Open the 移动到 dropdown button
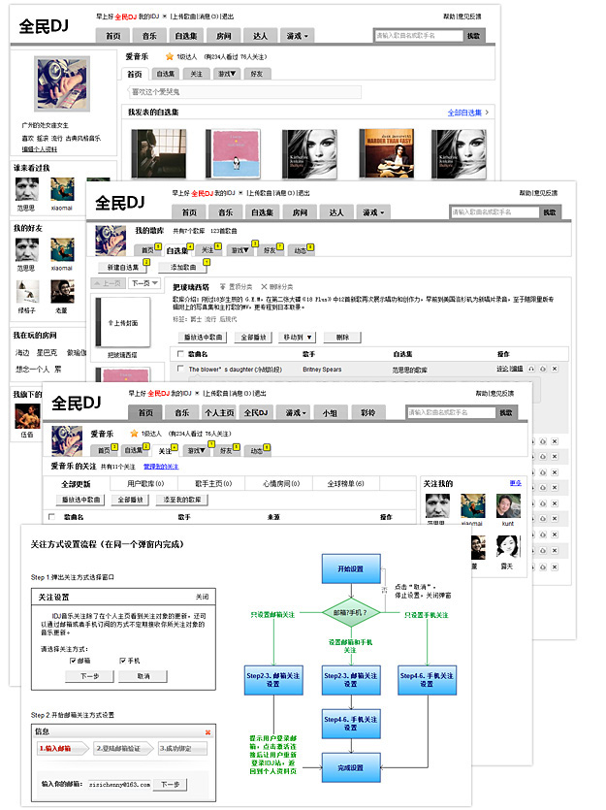The width and height of the screenshot is (606, 810). coord(297,337)
